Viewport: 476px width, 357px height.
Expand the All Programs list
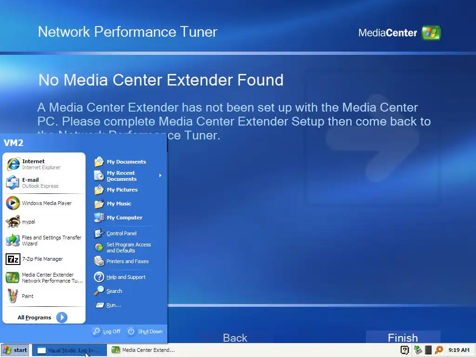tap(42, 317)
